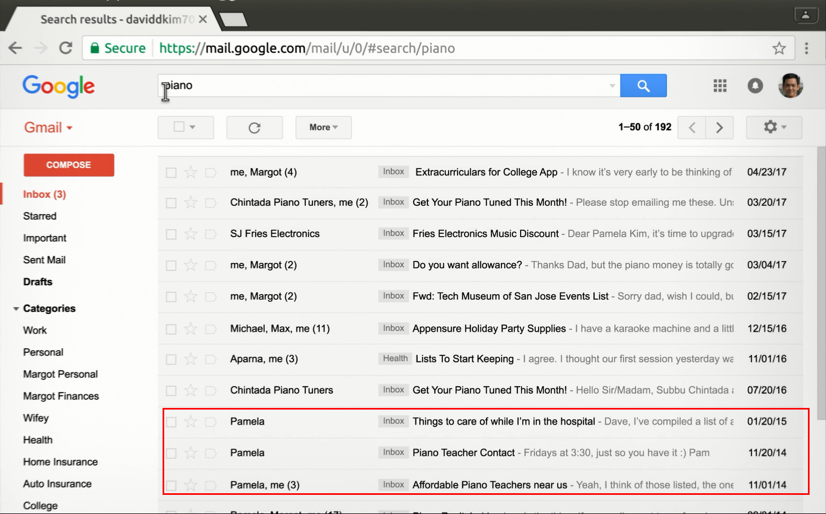Expand the settings gear dropdown
The image size is (826, 514).
(x=774, y=127)
